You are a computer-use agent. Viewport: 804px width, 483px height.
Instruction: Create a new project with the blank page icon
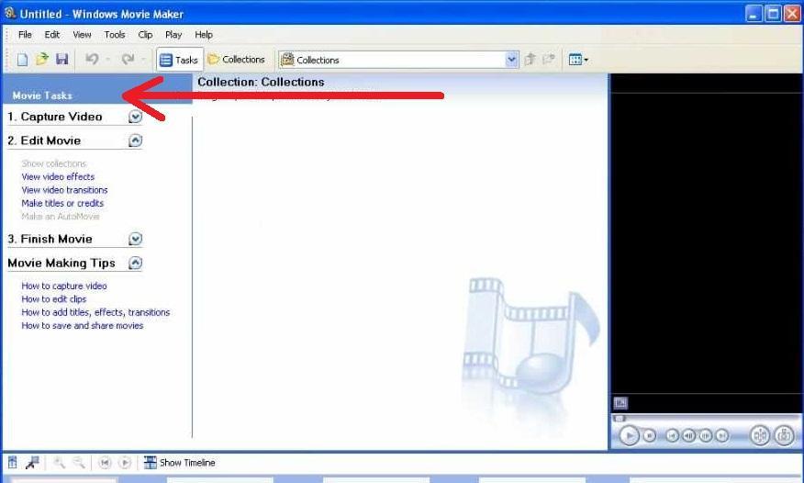[22, 60]
